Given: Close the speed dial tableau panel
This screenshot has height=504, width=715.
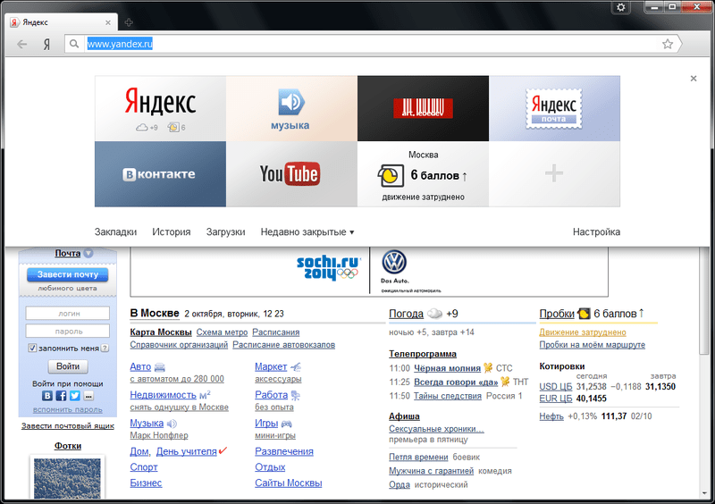Looking at the screenshot, I should (x=694, y=79).
